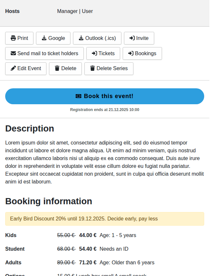
Task: Click the Description heading
Action: click(30, 129)
